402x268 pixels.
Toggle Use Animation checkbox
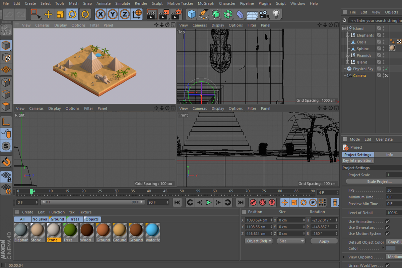[388, 221]
